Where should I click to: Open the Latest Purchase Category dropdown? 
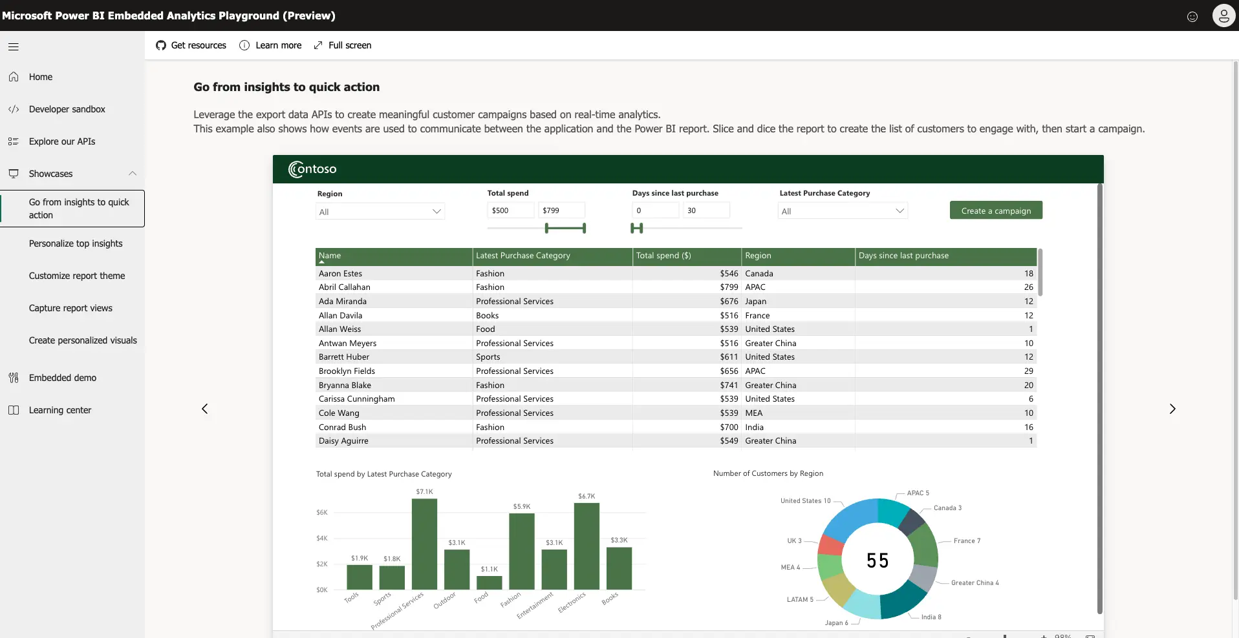pyautogui.click(x=843, y=211)
